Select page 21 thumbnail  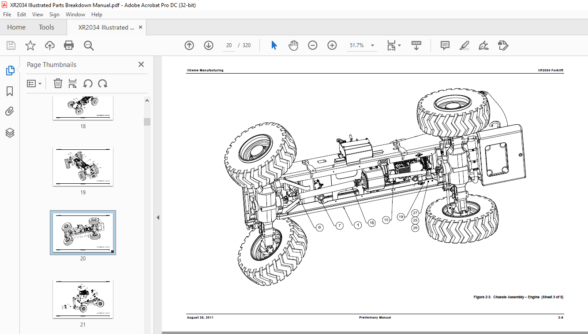coord(83,298)
